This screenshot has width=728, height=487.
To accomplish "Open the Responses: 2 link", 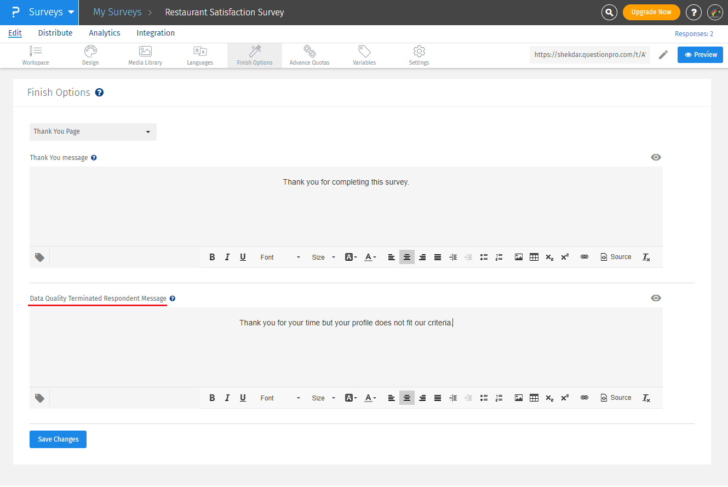I will coord(694,34).
